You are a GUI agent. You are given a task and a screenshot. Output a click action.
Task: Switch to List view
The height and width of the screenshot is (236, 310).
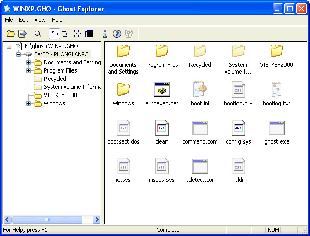pos(77,34)
